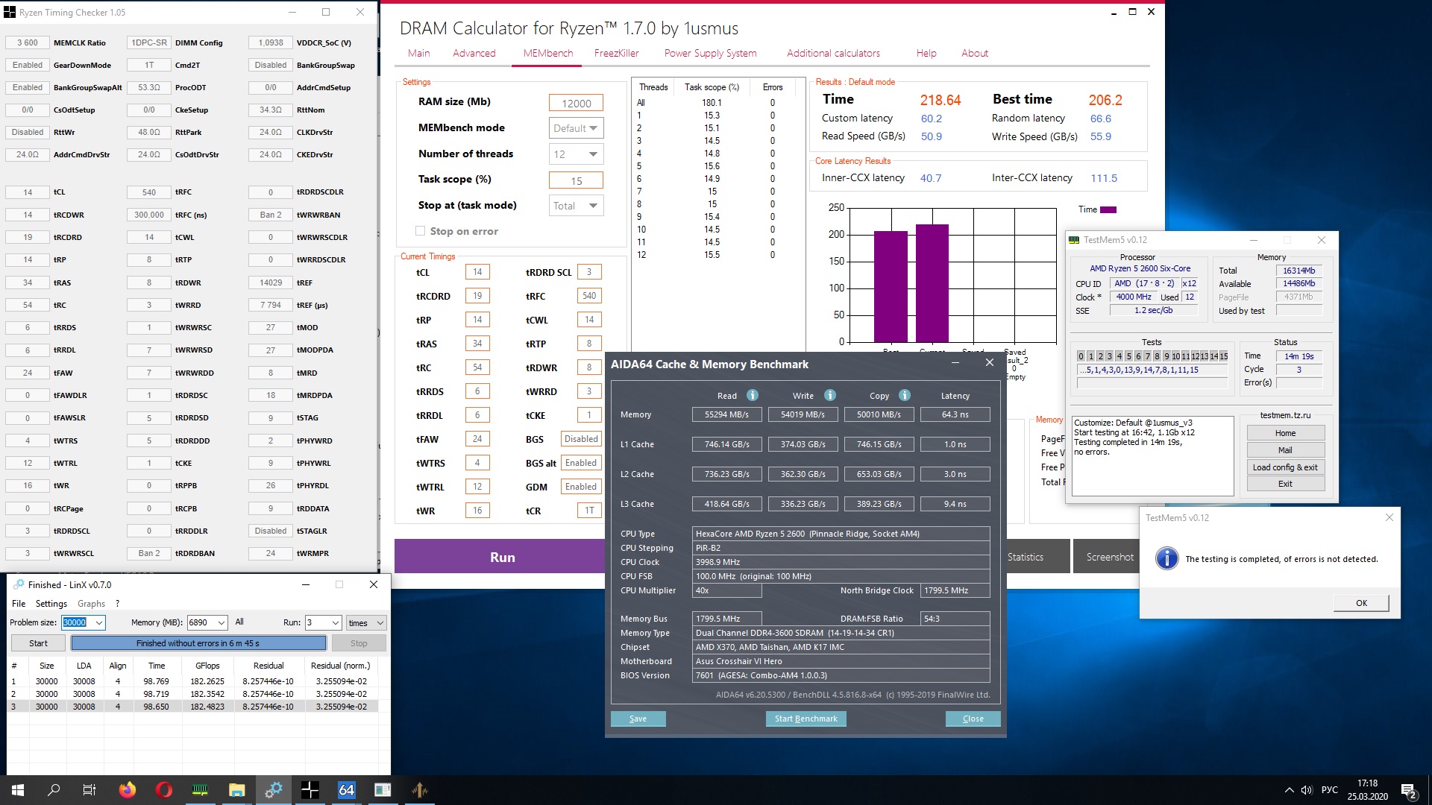Enable the Stop on error checkbox
This screenshot has width=1432, height=805.
[421, 231]
